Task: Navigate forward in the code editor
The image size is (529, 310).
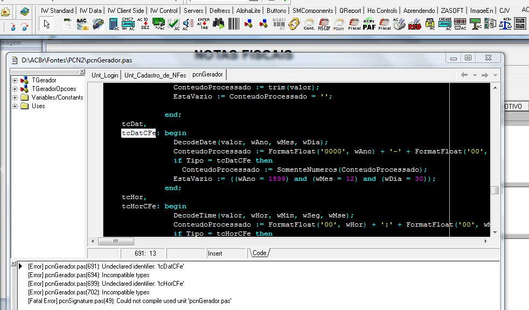Action: [485, 75]
